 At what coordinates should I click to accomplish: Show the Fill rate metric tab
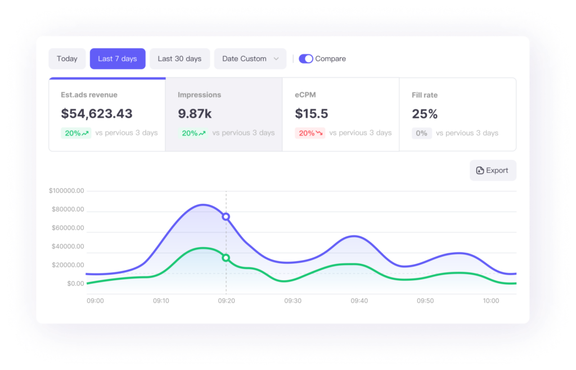click(x=458, y=115)
